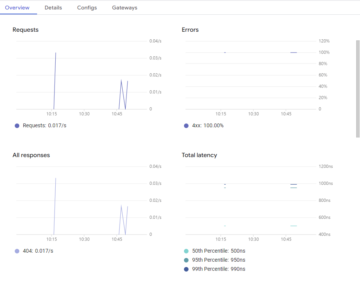Open the Details tab
360x284 pixels.
[53, 8]
